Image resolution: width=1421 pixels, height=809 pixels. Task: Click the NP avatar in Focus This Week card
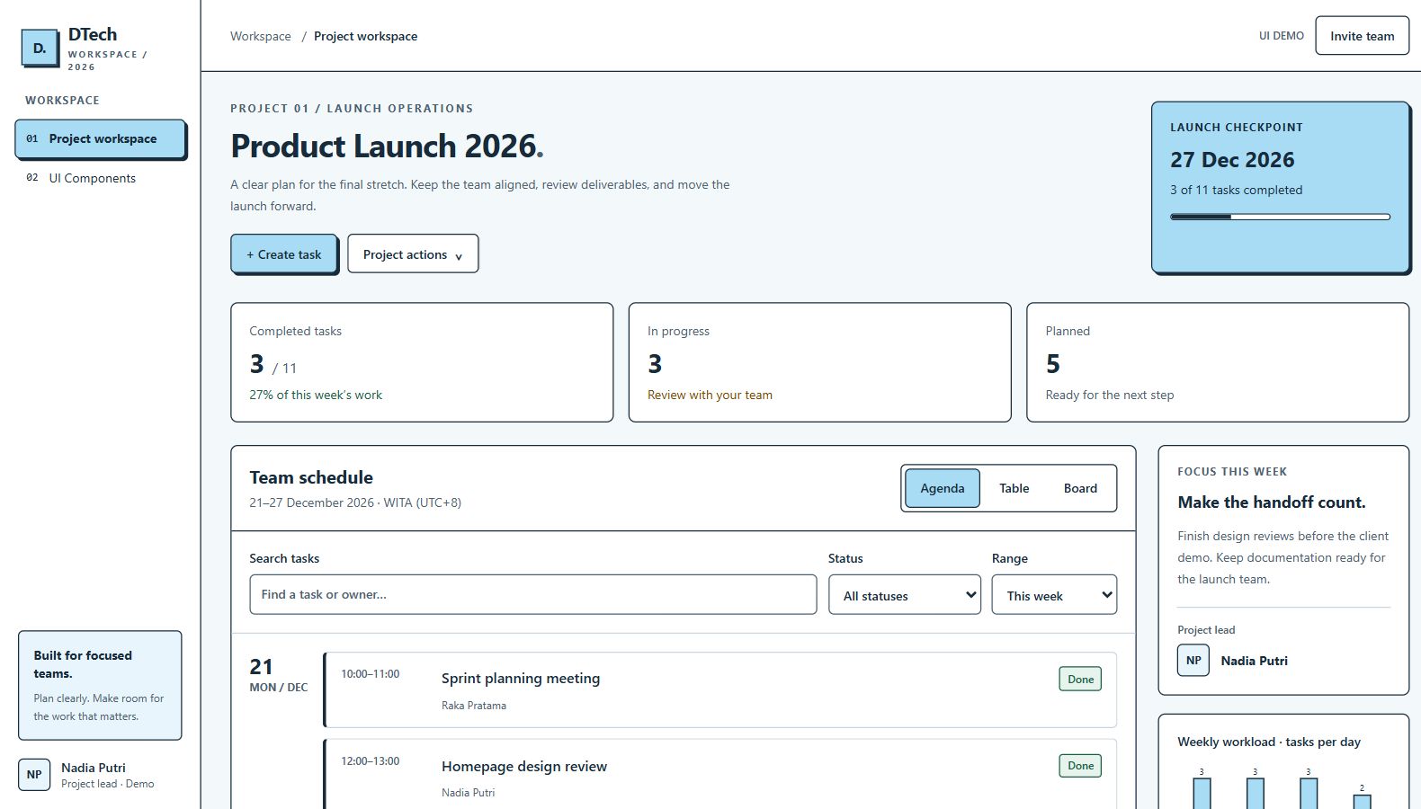coord(1193,660)
